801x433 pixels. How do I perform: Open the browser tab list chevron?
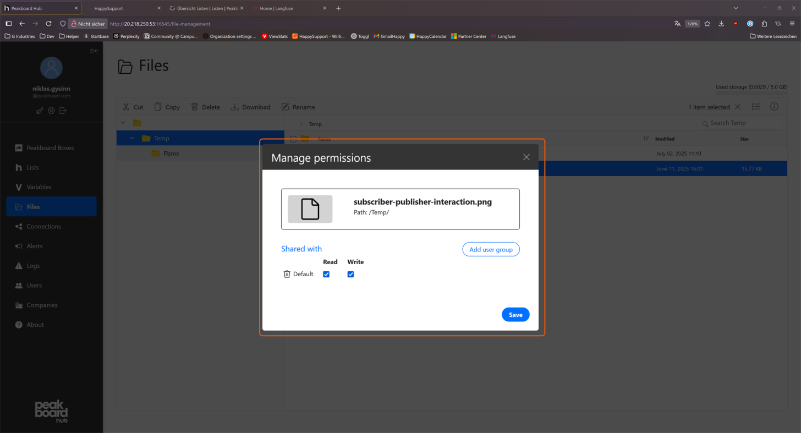coord(736,8)
